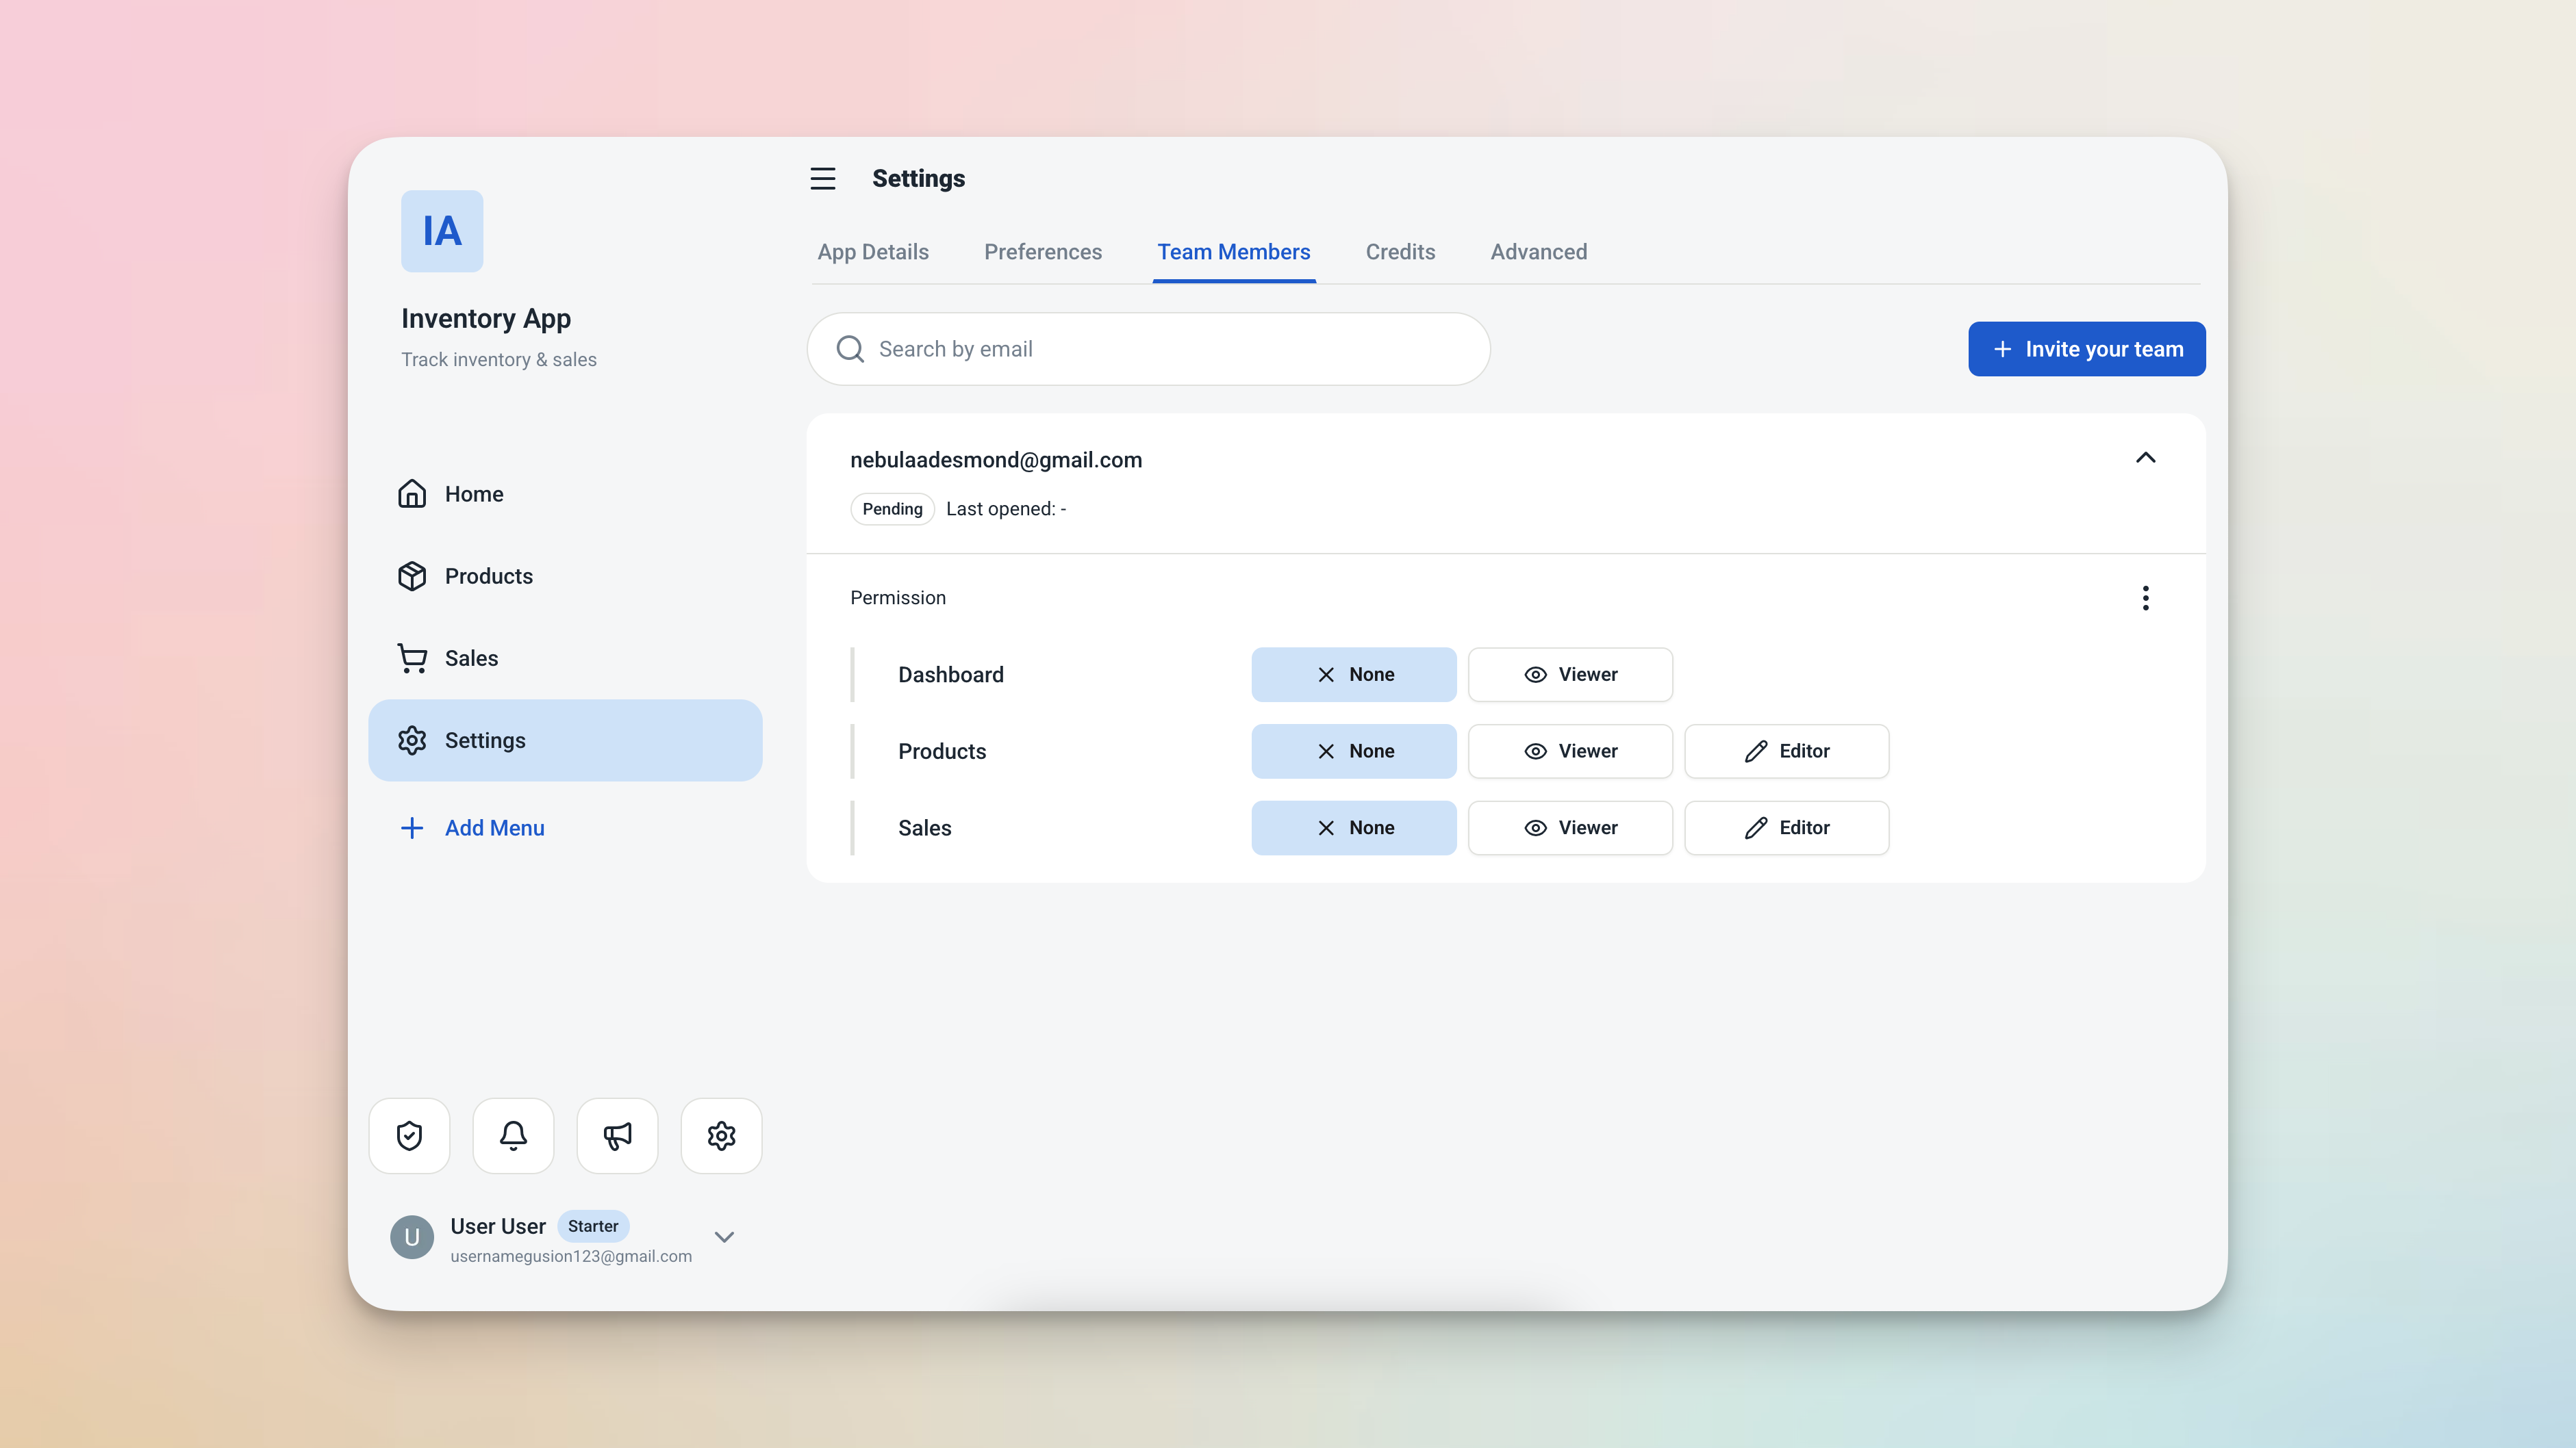Click the Settings gear icon in the sidebar menu

click(412, 740)
